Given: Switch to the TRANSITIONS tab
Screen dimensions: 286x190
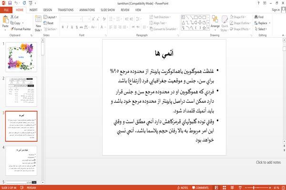Looking at the screenshot, I should (66, 10).
